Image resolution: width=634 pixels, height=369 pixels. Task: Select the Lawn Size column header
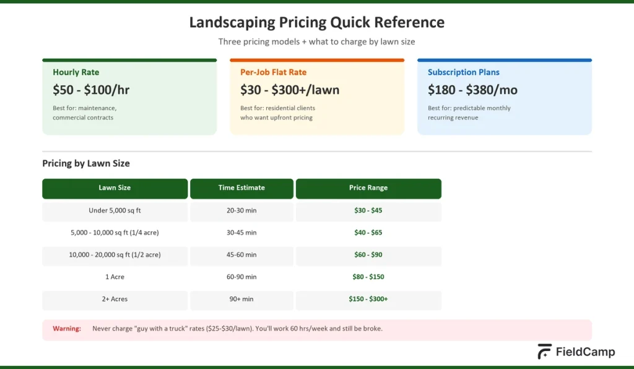click(x=115, y=188)
